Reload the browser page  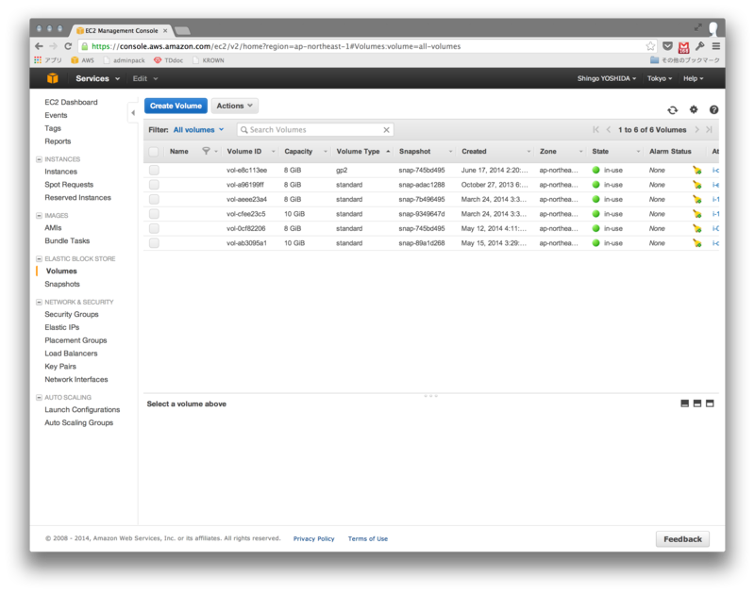[x=68, y=46]
